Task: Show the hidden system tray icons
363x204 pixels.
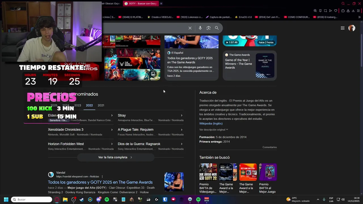Action: (x=318, y=199)
